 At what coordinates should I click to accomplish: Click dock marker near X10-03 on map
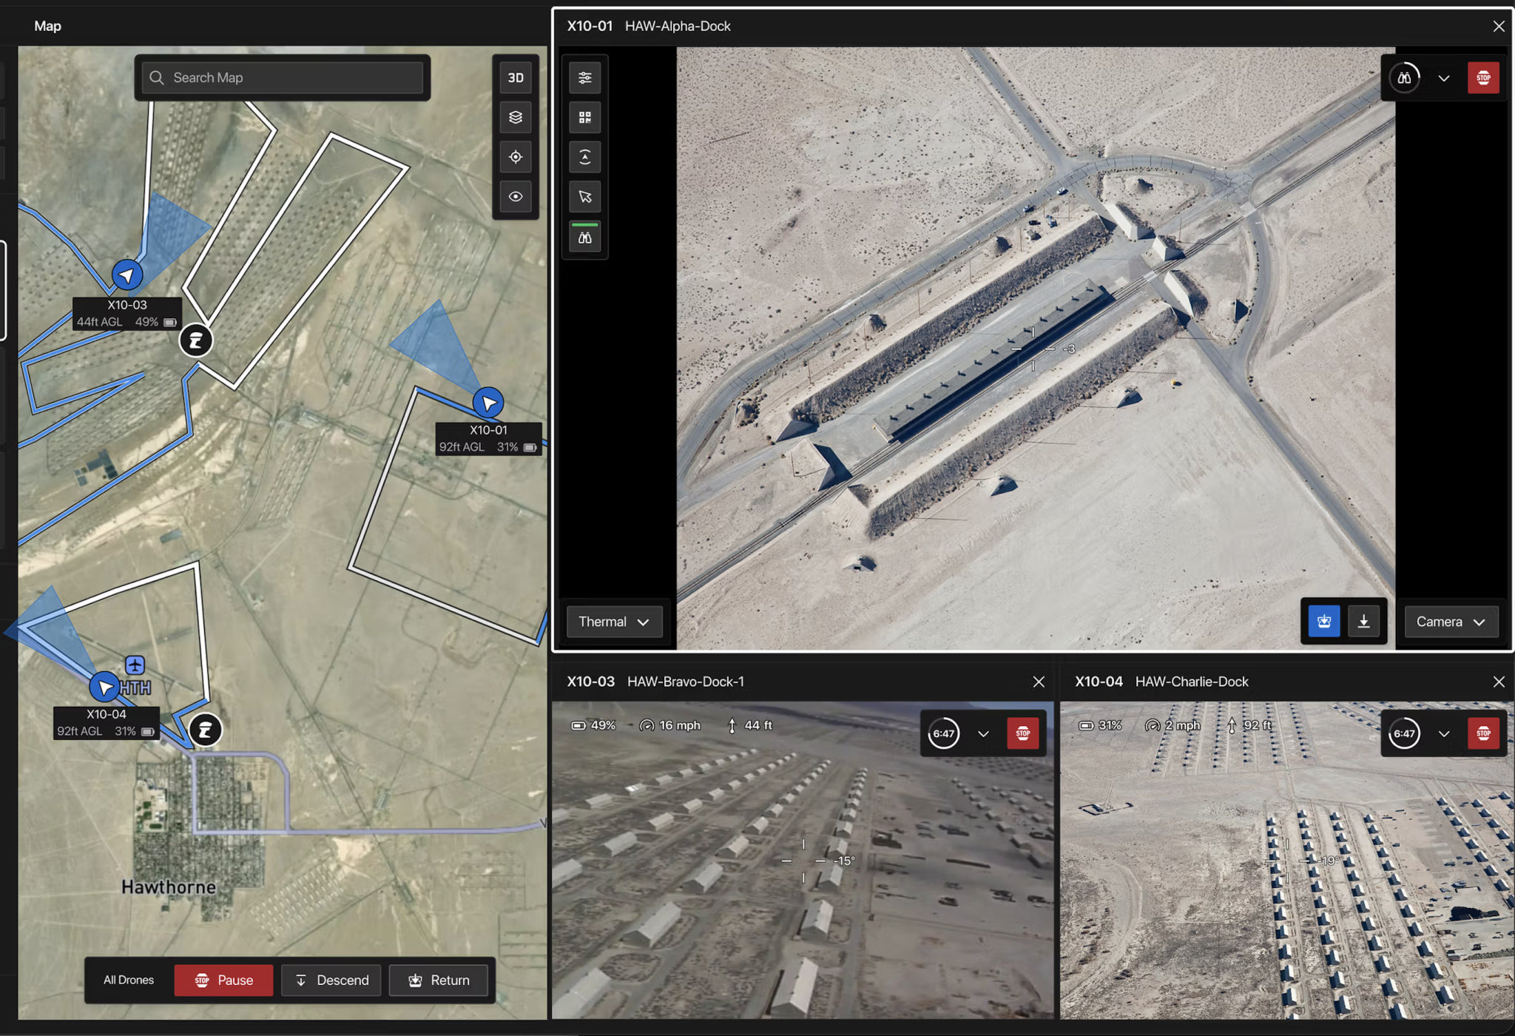click(196, 340)
